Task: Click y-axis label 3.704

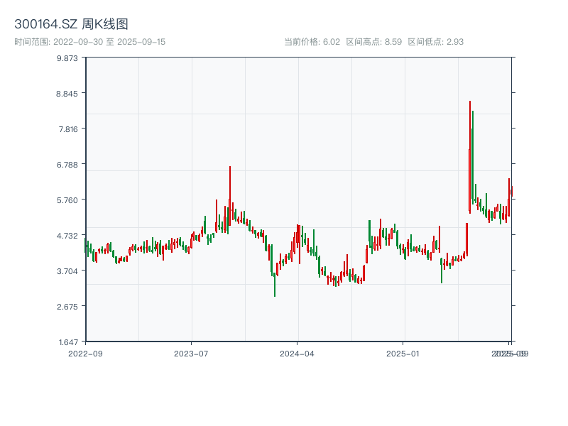Action: 67,271
